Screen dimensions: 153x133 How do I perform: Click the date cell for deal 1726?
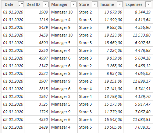pos(13,112)
